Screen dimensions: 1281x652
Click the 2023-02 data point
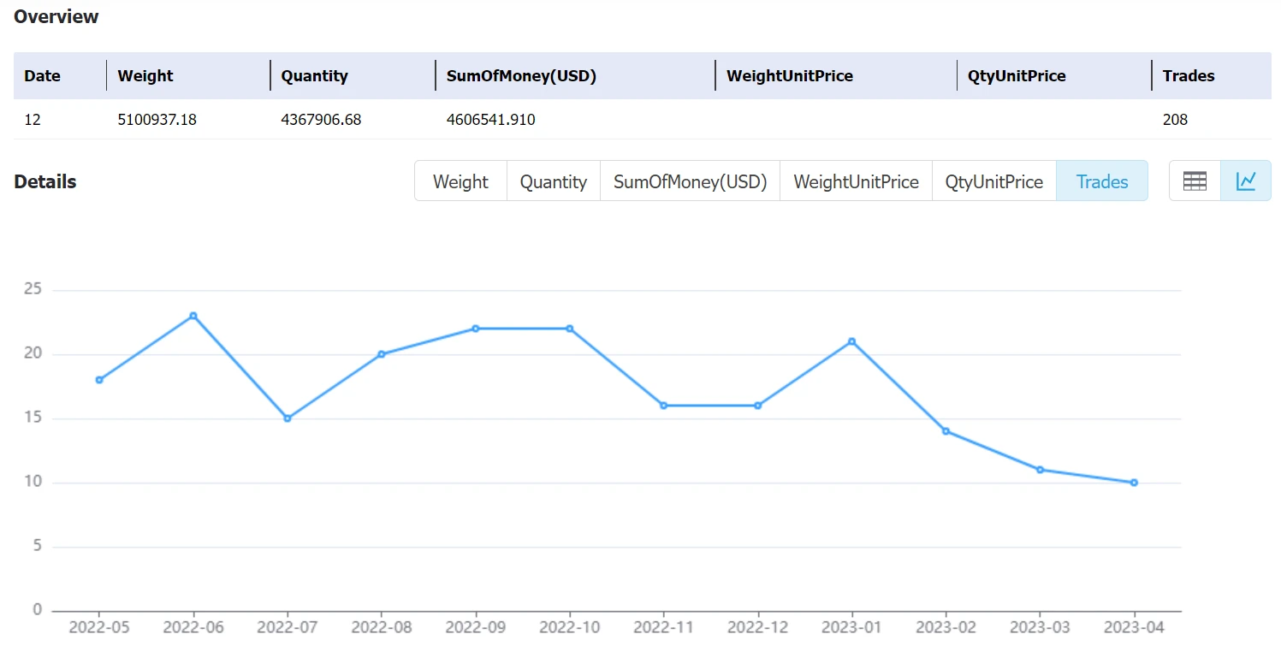[946, 431]
